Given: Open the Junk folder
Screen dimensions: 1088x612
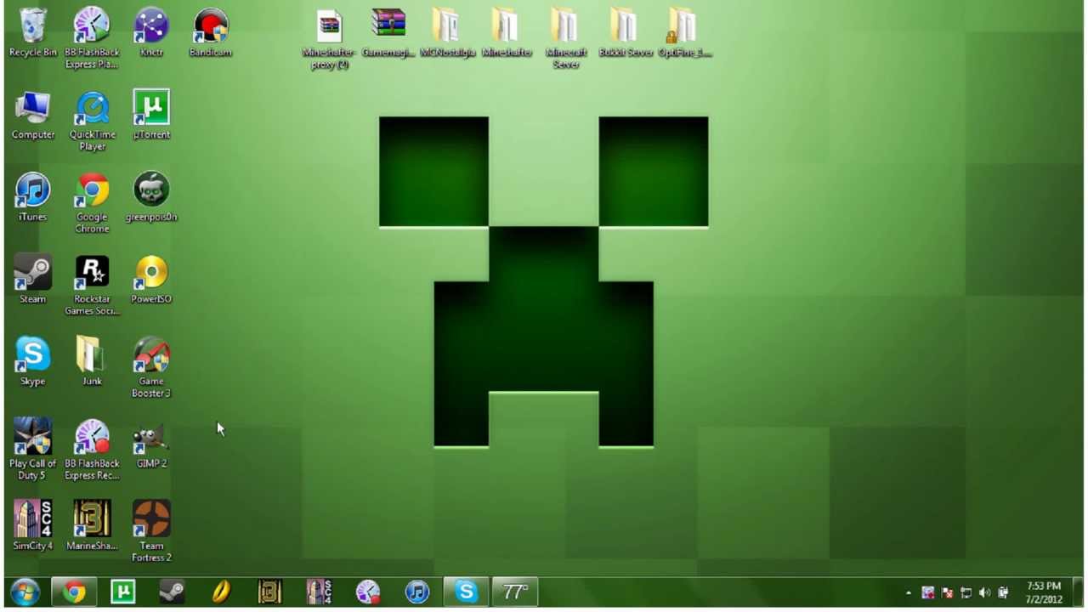Looking at the screenshot, I should coord(92,362).
